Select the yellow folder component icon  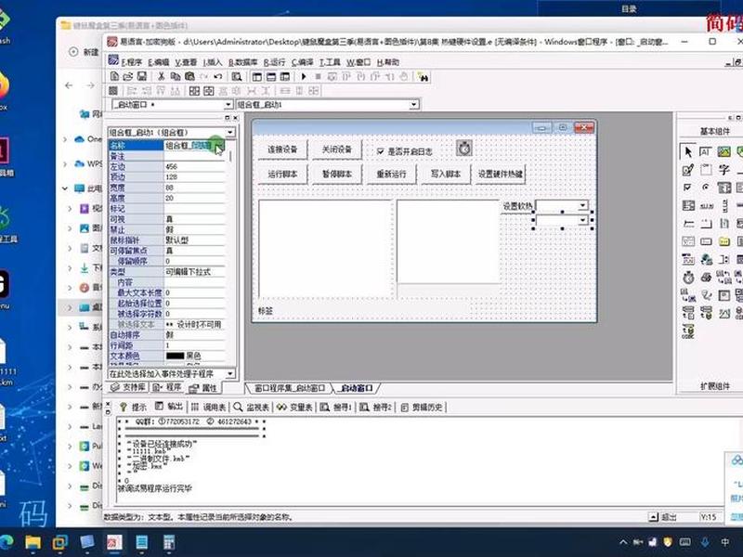click(724, 241)
